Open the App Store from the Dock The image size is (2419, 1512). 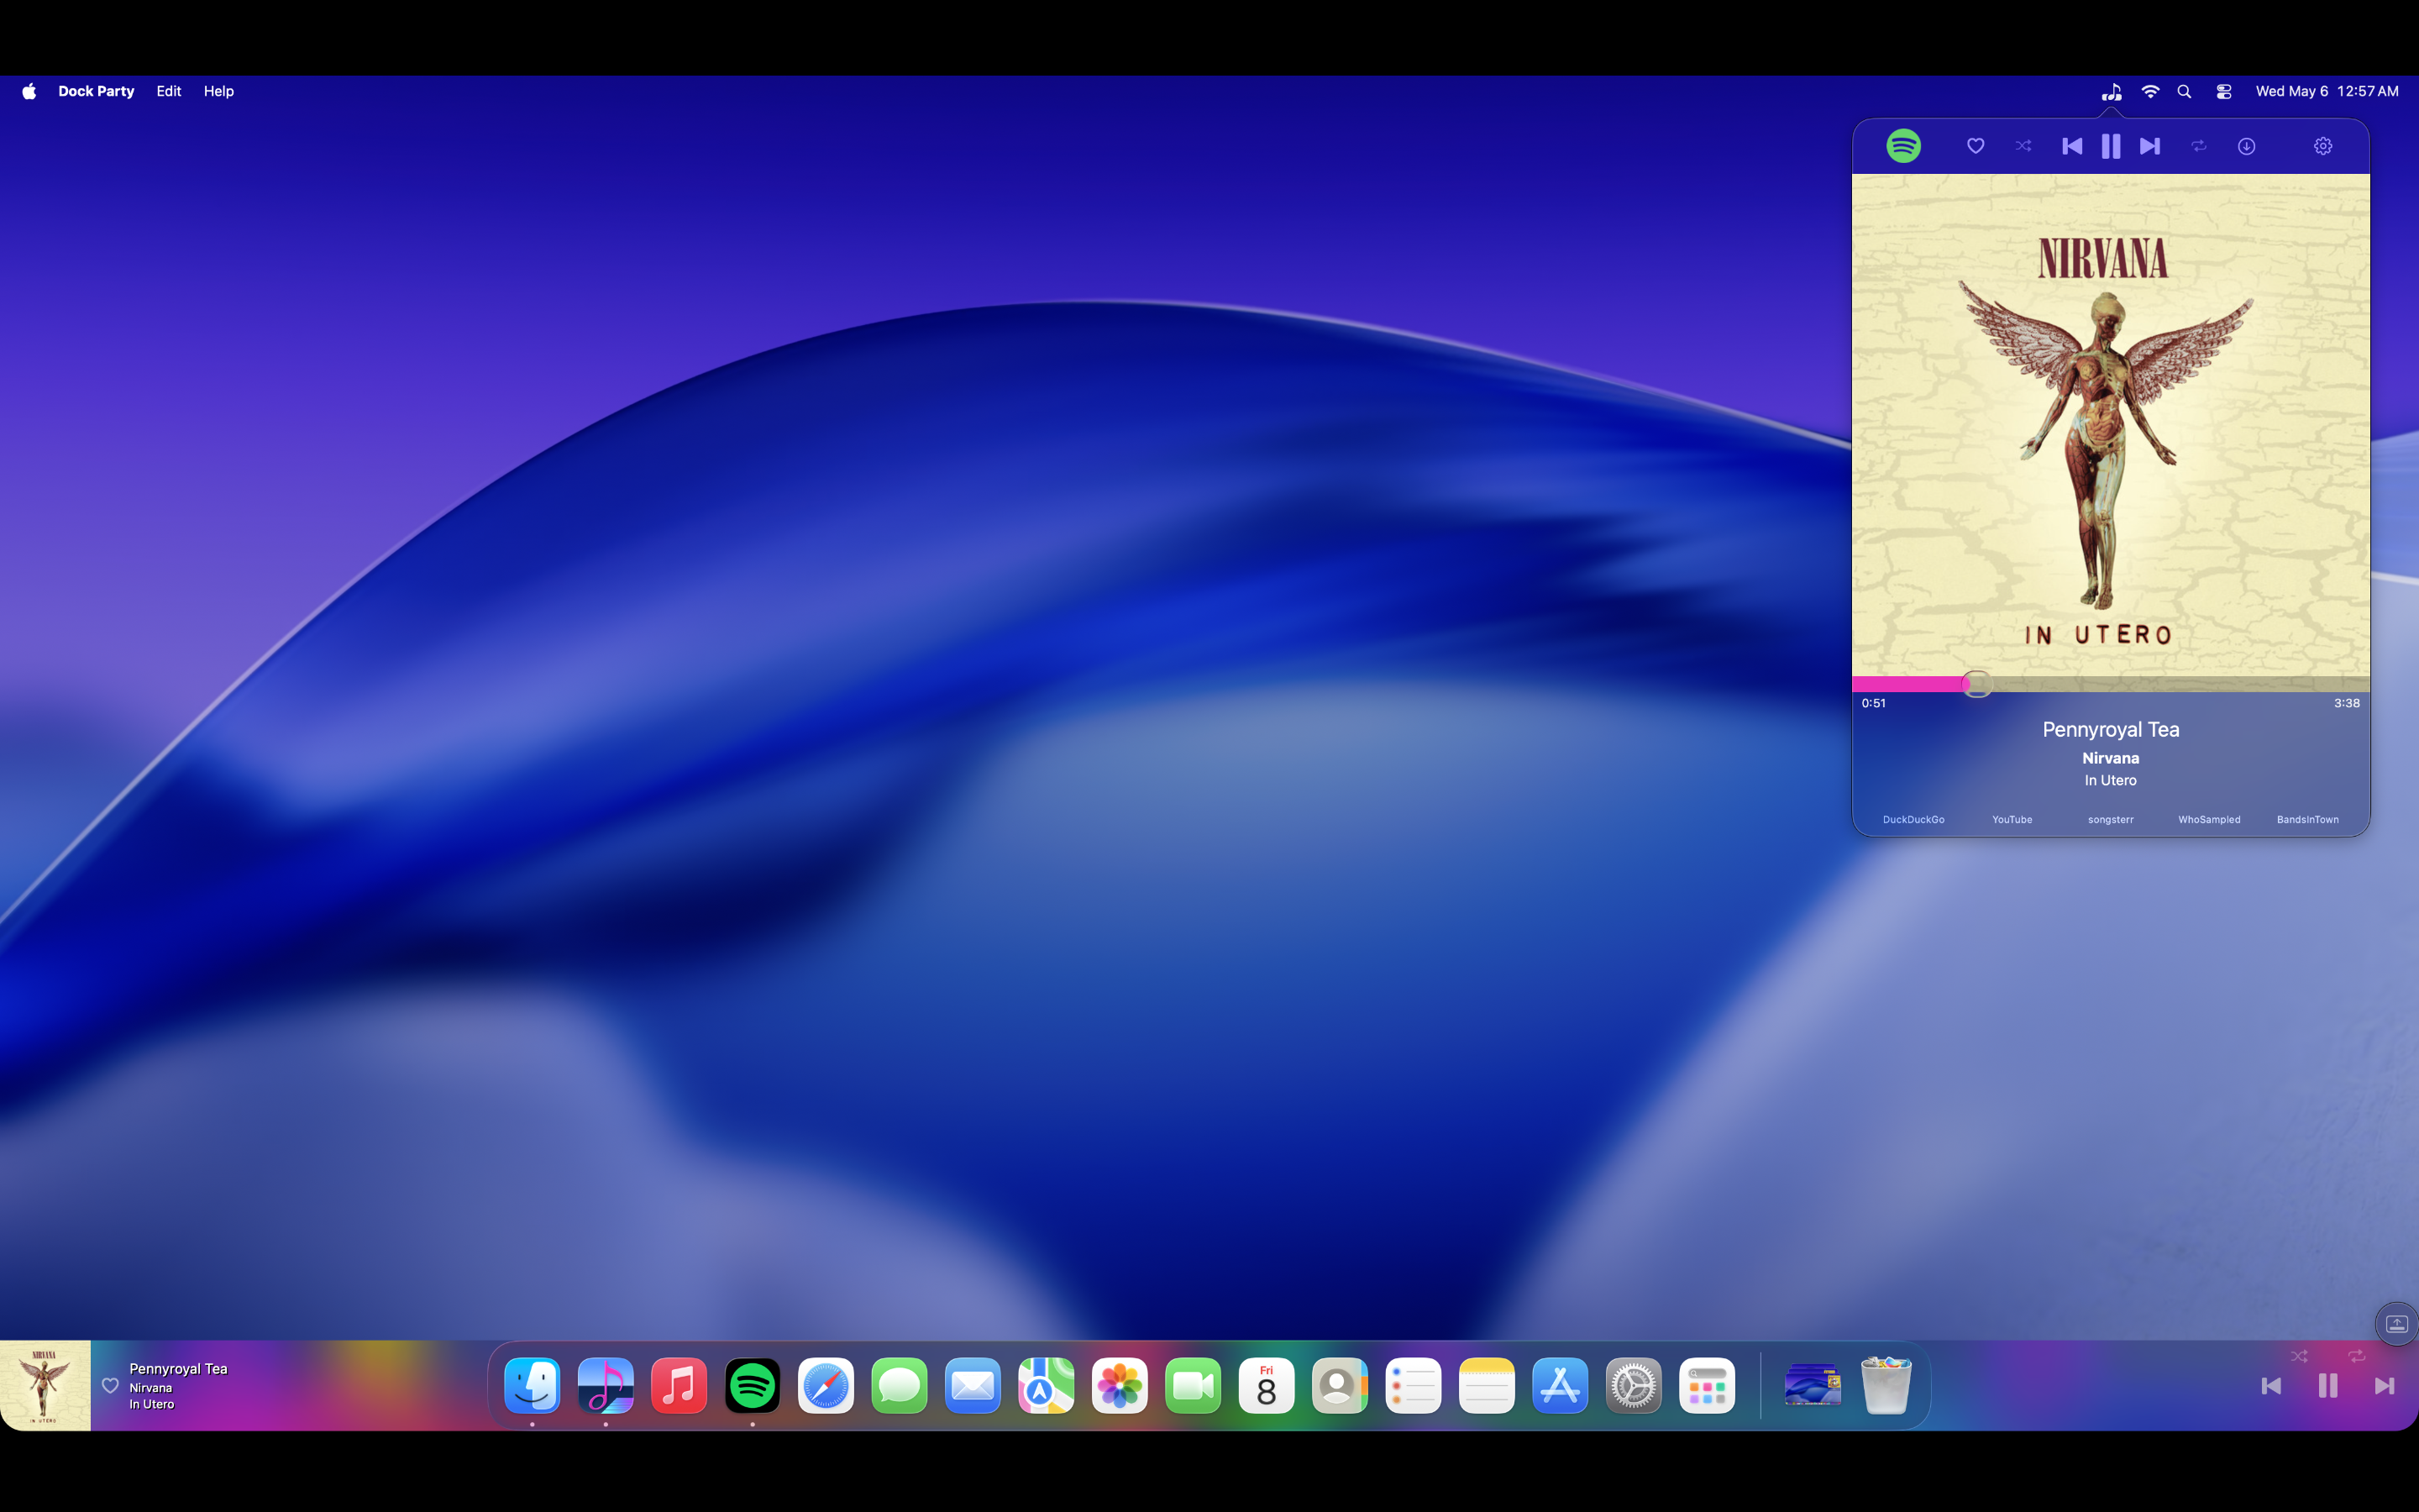[1561, 1386]
